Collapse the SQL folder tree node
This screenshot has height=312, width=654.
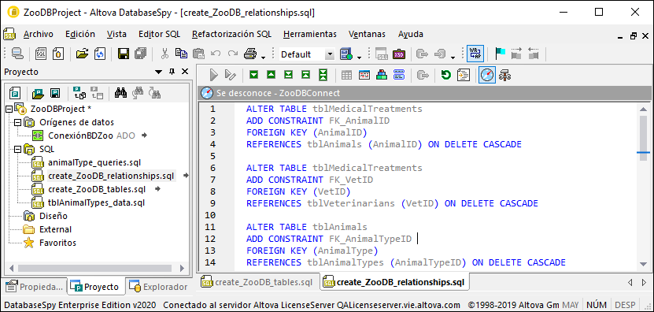[17, 149]
